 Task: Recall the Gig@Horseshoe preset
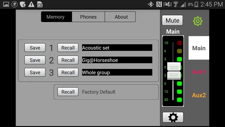pos(68,60)
